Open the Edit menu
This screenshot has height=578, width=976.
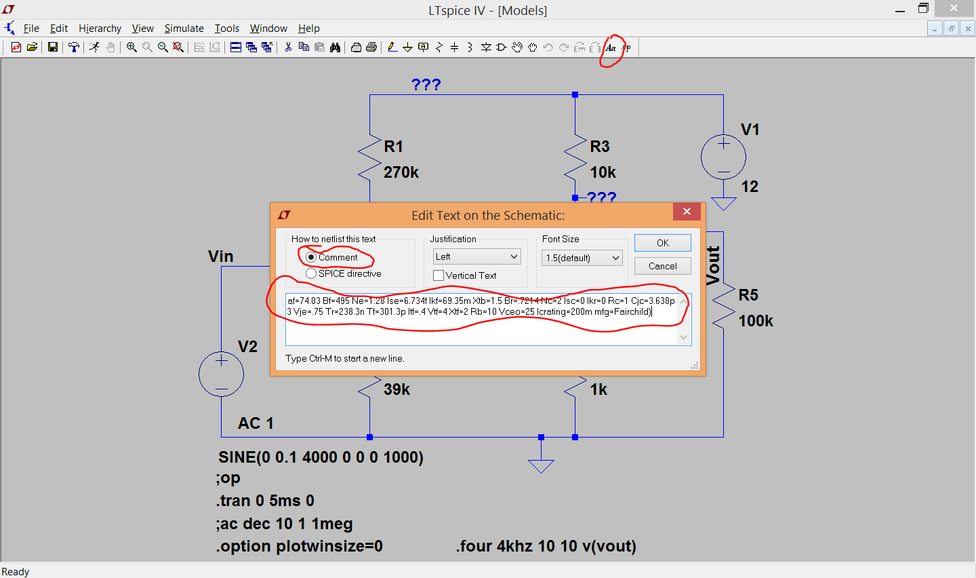(x=59, y=28)
